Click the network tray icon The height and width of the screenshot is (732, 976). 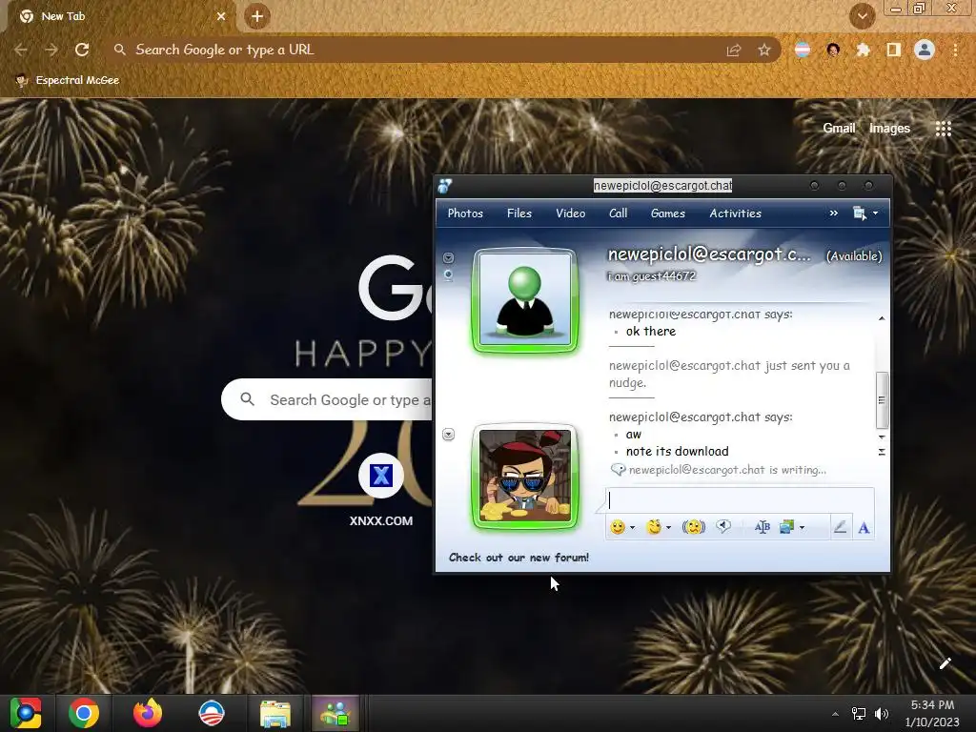tap(859, 713)
